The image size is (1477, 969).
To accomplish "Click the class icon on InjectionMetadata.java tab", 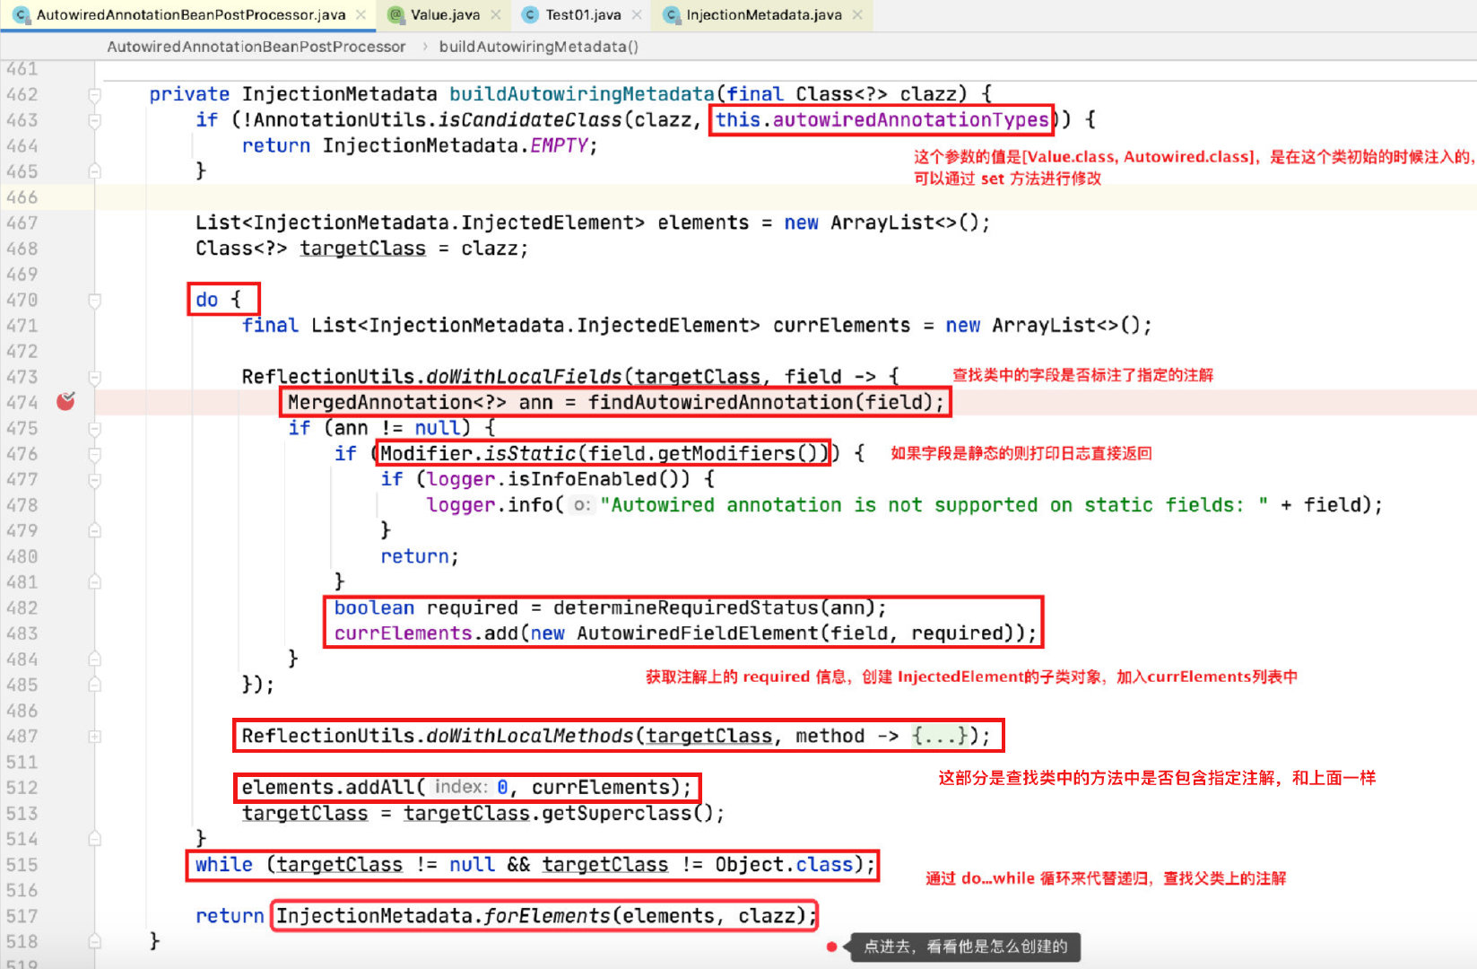I will [x=671, y=15].
